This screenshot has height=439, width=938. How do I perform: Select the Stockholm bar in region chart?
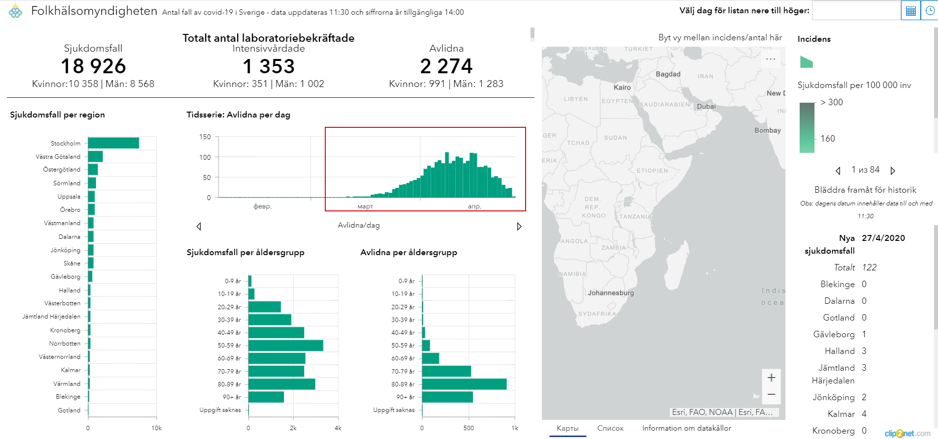pos(113,143)
